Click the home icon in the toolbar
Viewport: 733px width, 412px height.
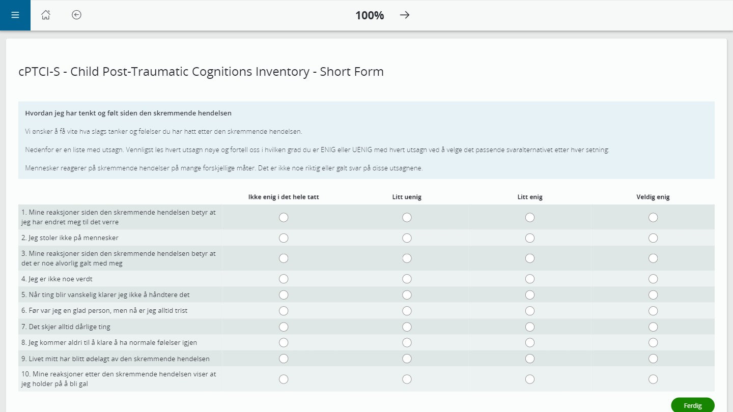click(46, 15)
